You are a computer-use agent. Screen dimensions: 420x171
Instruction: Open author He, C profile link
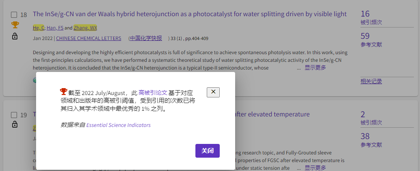(x=38, y=28)
